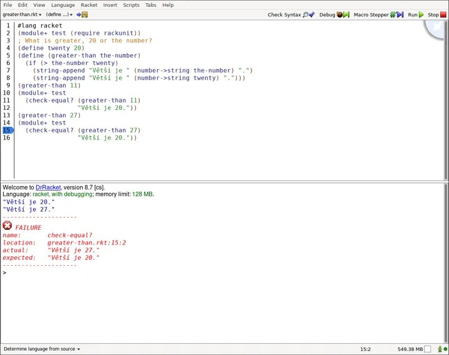Viewport: 449px width, 355px height.
Task: Click the '(if (> the-number twenty)' line
Action: [x=72, y=63]
